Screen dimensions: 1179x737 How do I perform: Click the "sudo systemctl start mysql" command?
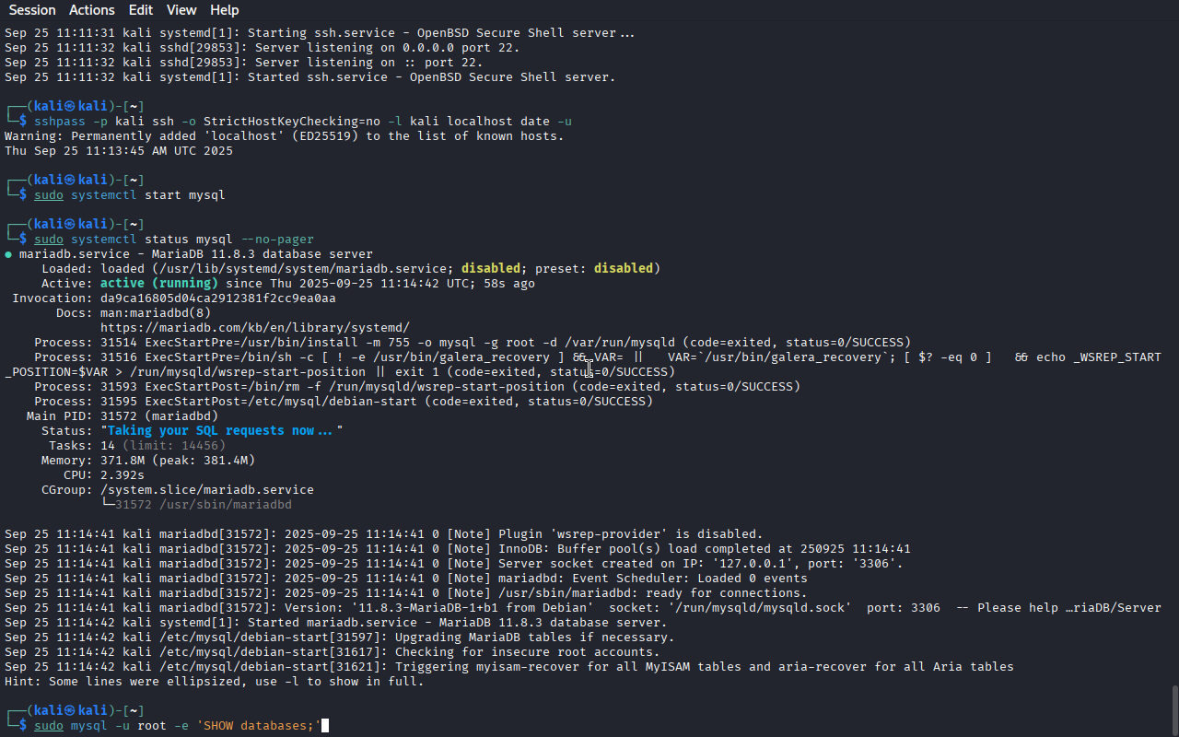tap(130, 195)
